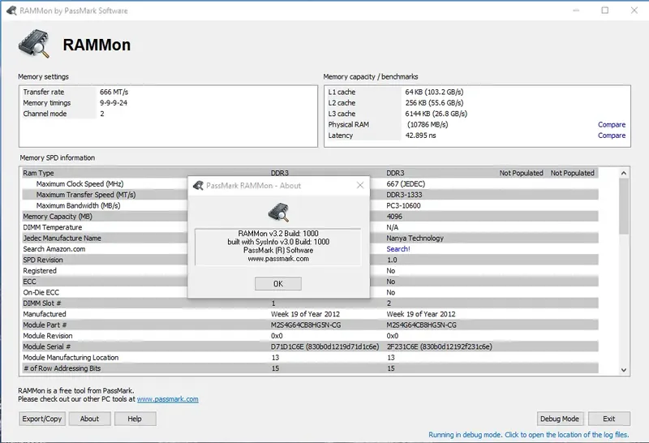Toggle Debug Mode button

pyautogui.click(x=560, y=419)
